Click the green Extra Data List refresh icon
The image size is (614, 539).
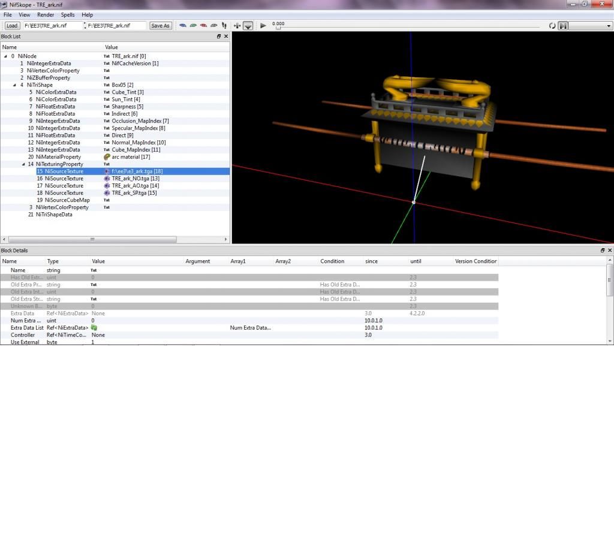coord(94,328)
